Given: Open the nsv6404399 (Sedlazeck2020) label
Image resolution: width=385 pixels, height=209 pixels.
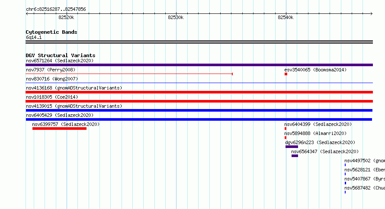Looking at the screenshot, I should coord(318,124).
